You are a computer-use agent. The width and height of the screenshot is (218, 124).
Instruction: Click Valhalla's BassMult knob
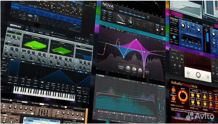(198, 103)
